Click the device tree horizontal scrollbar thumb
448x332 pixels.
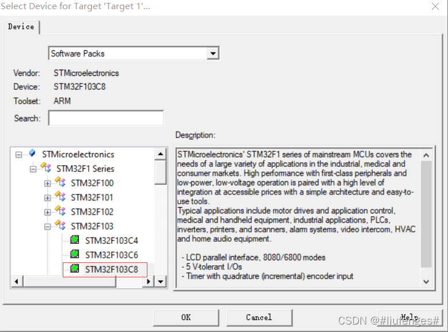70,281
